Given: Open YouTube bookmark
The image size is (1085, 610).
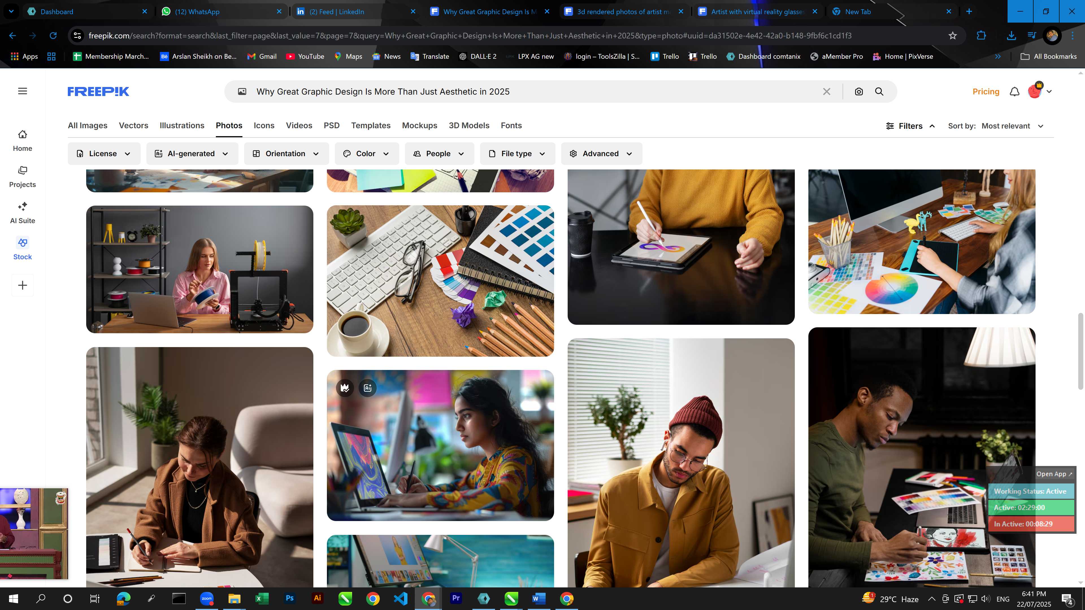Looking at the screenshot, I should [x=305, y=56].
